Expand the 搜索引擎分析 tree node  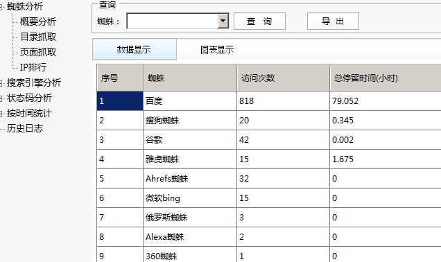pyautogui.click(x=1, y=83)
